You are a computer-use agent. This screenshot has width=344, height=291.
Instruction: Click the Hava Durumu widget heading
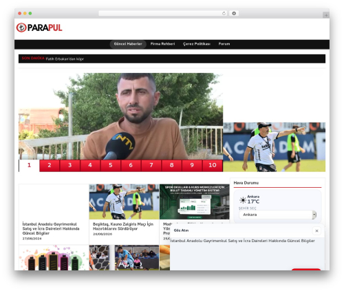tap(246, 183)
